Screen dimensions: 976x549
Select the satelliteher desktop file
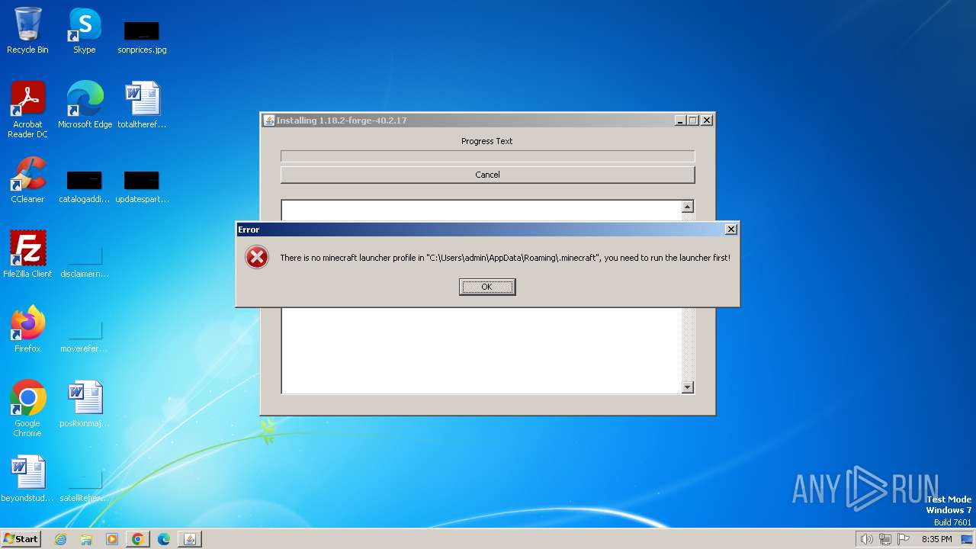tap(85, 485)
